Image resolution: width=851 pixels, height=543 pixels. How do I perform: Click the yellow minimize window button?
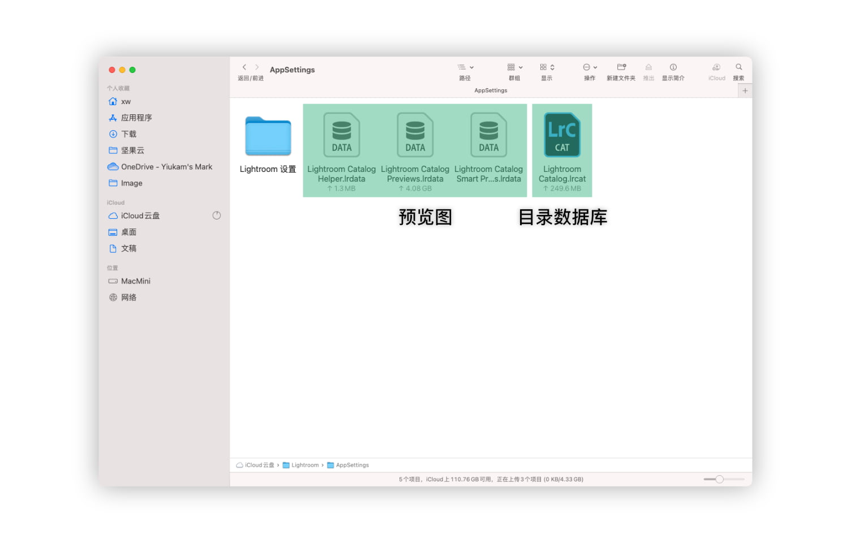pos(122,70)
